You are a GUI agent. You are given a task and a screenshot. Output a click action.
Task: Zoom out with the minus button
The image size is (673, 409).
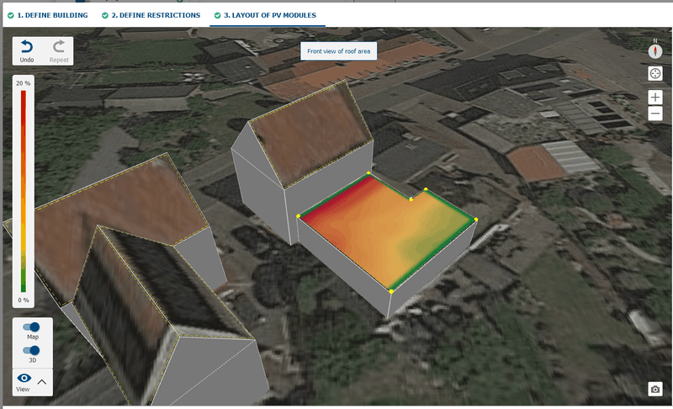[x=655, y=114]
